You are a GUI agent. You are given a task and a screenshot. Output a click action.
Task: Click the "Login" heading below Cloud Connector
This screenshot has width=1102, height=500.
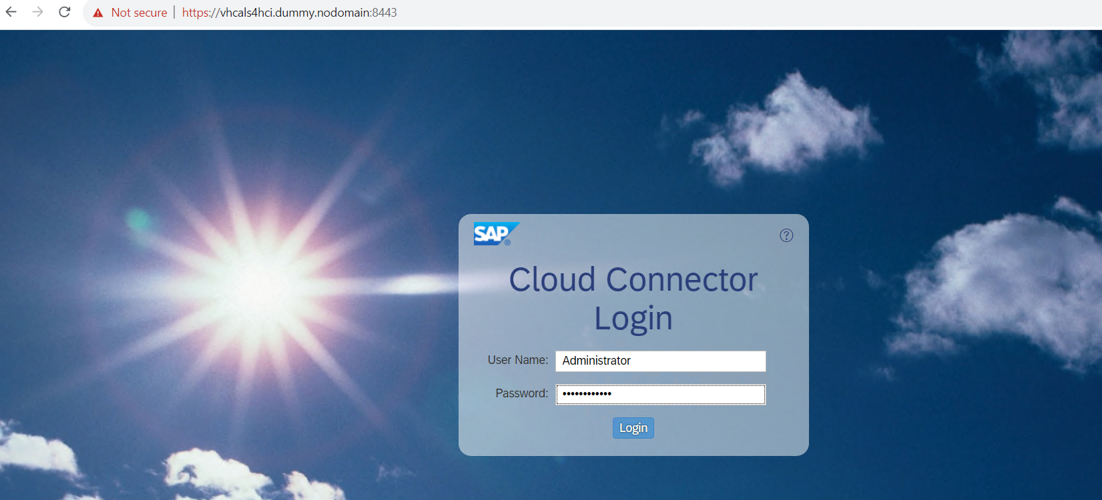(x=633, y=319)
